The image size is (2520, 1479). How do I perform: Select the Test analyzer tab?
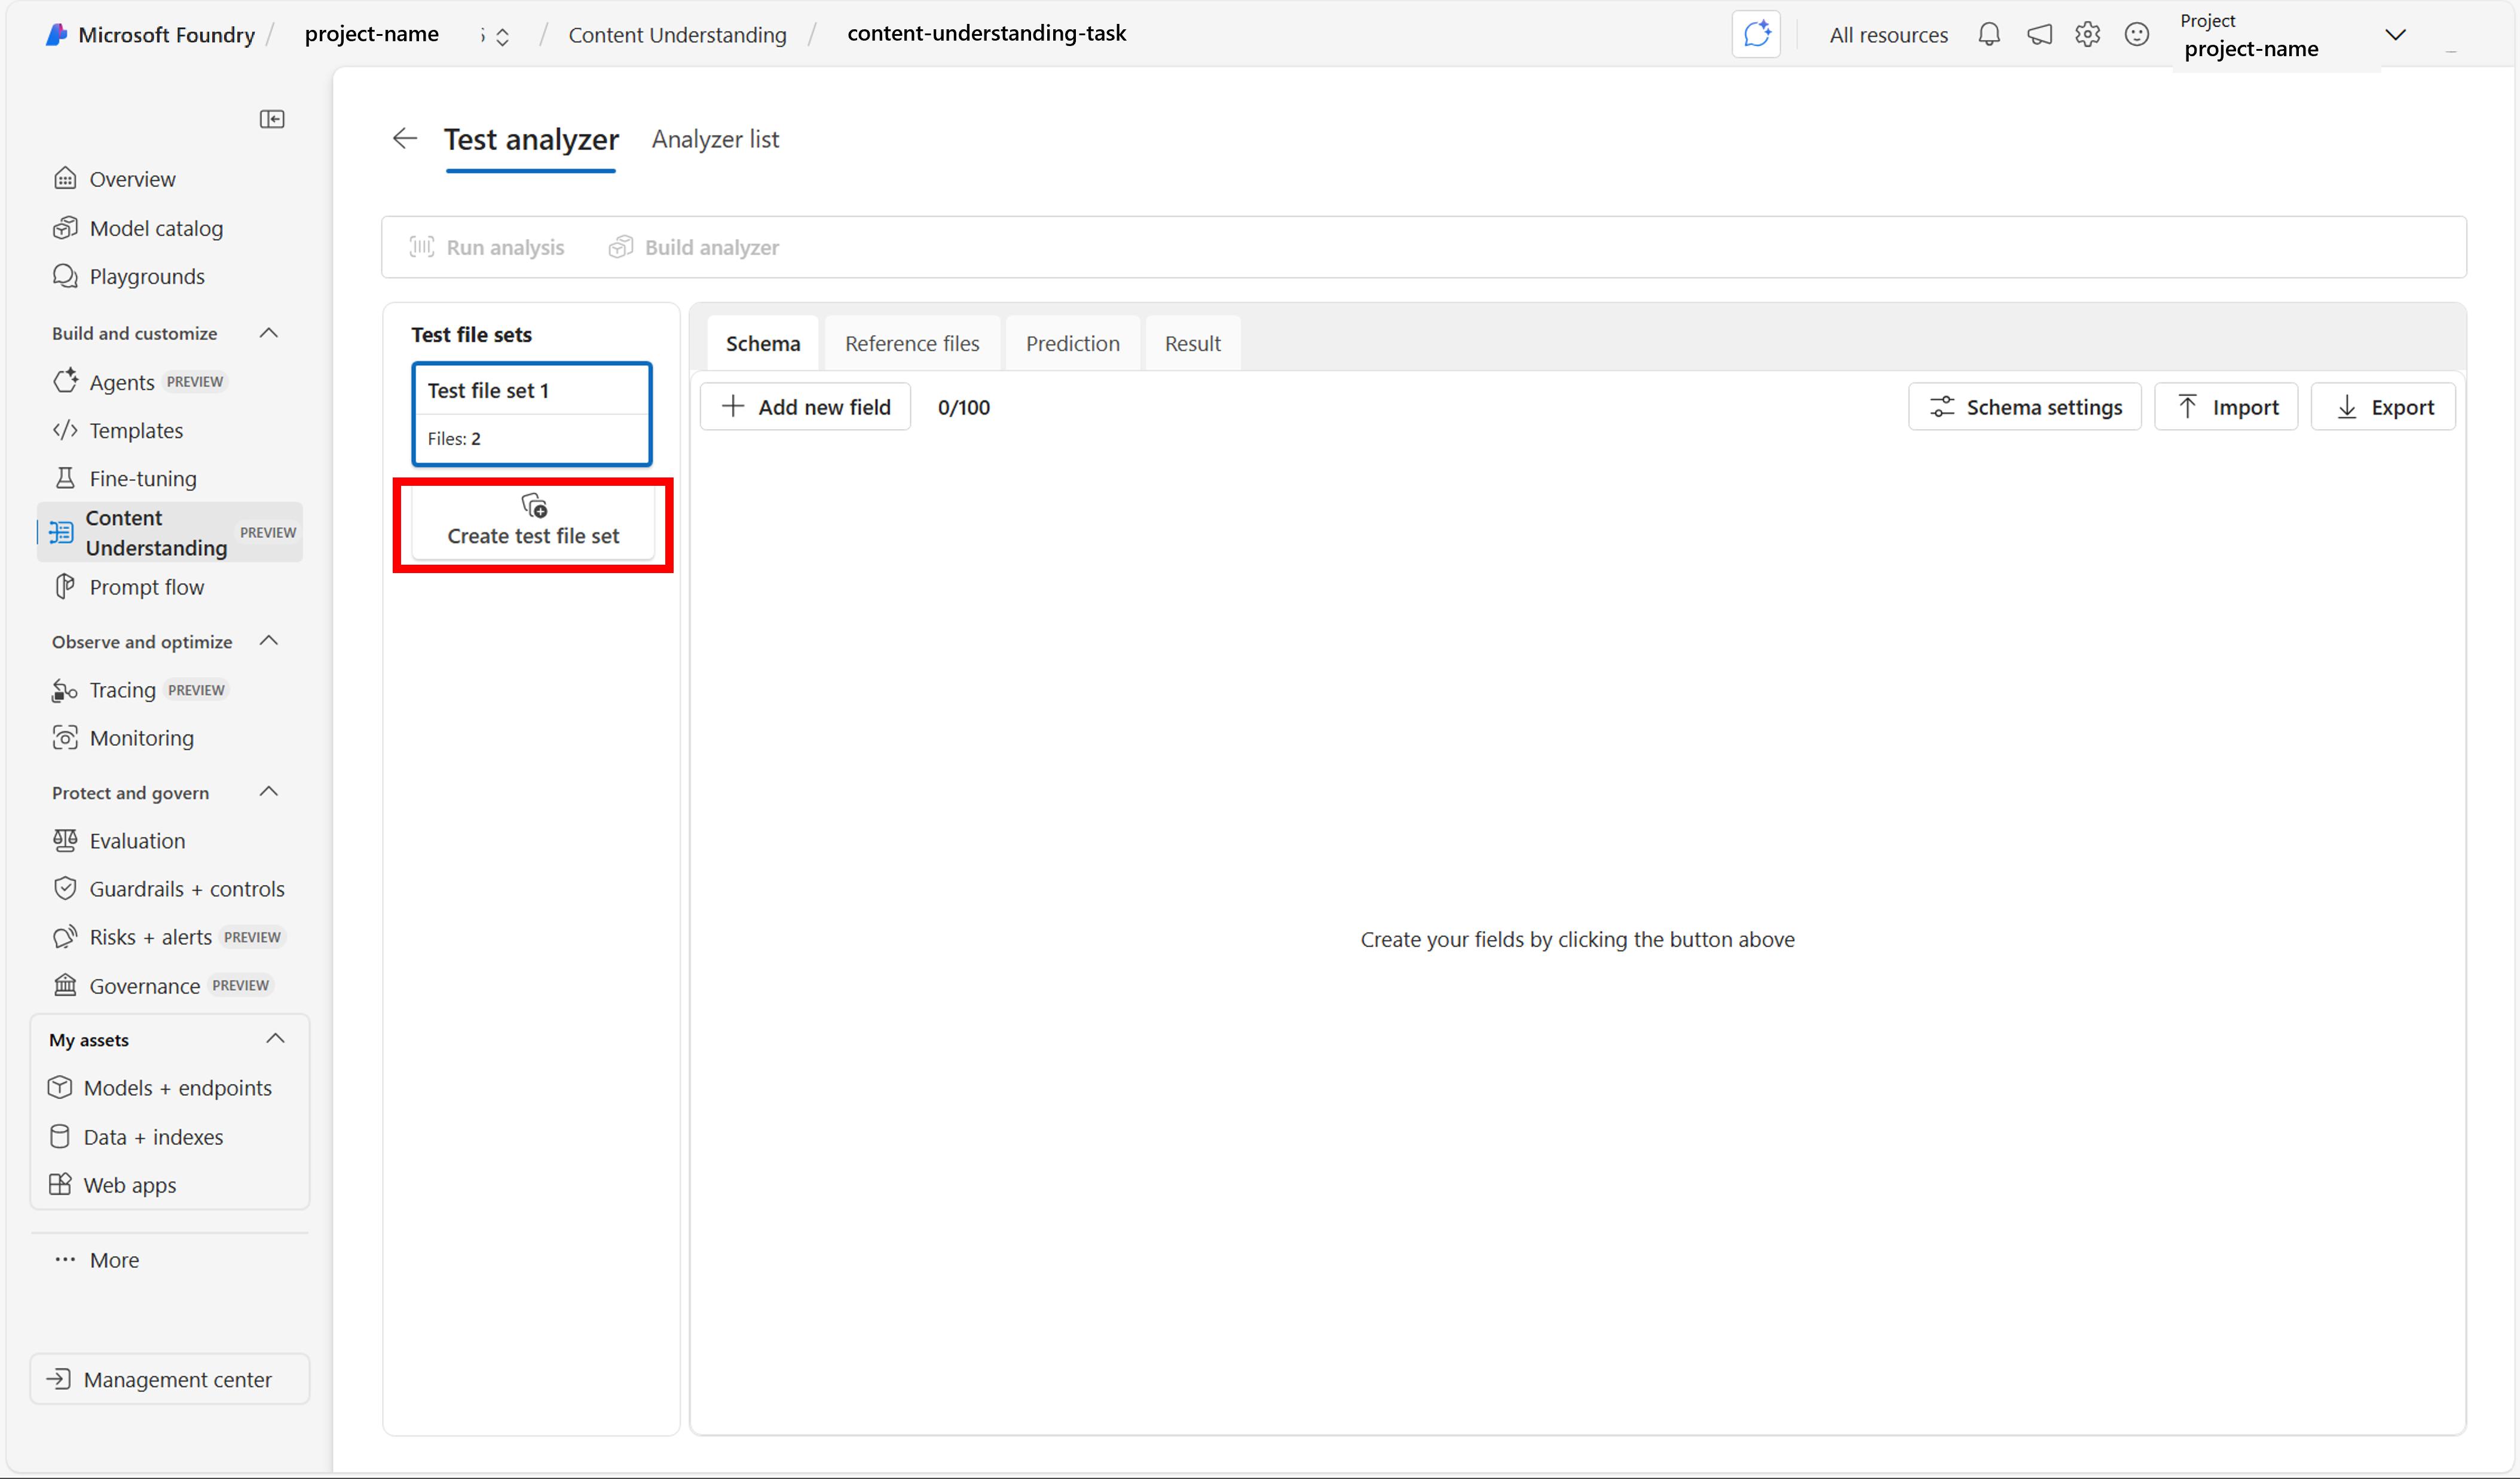531,139
